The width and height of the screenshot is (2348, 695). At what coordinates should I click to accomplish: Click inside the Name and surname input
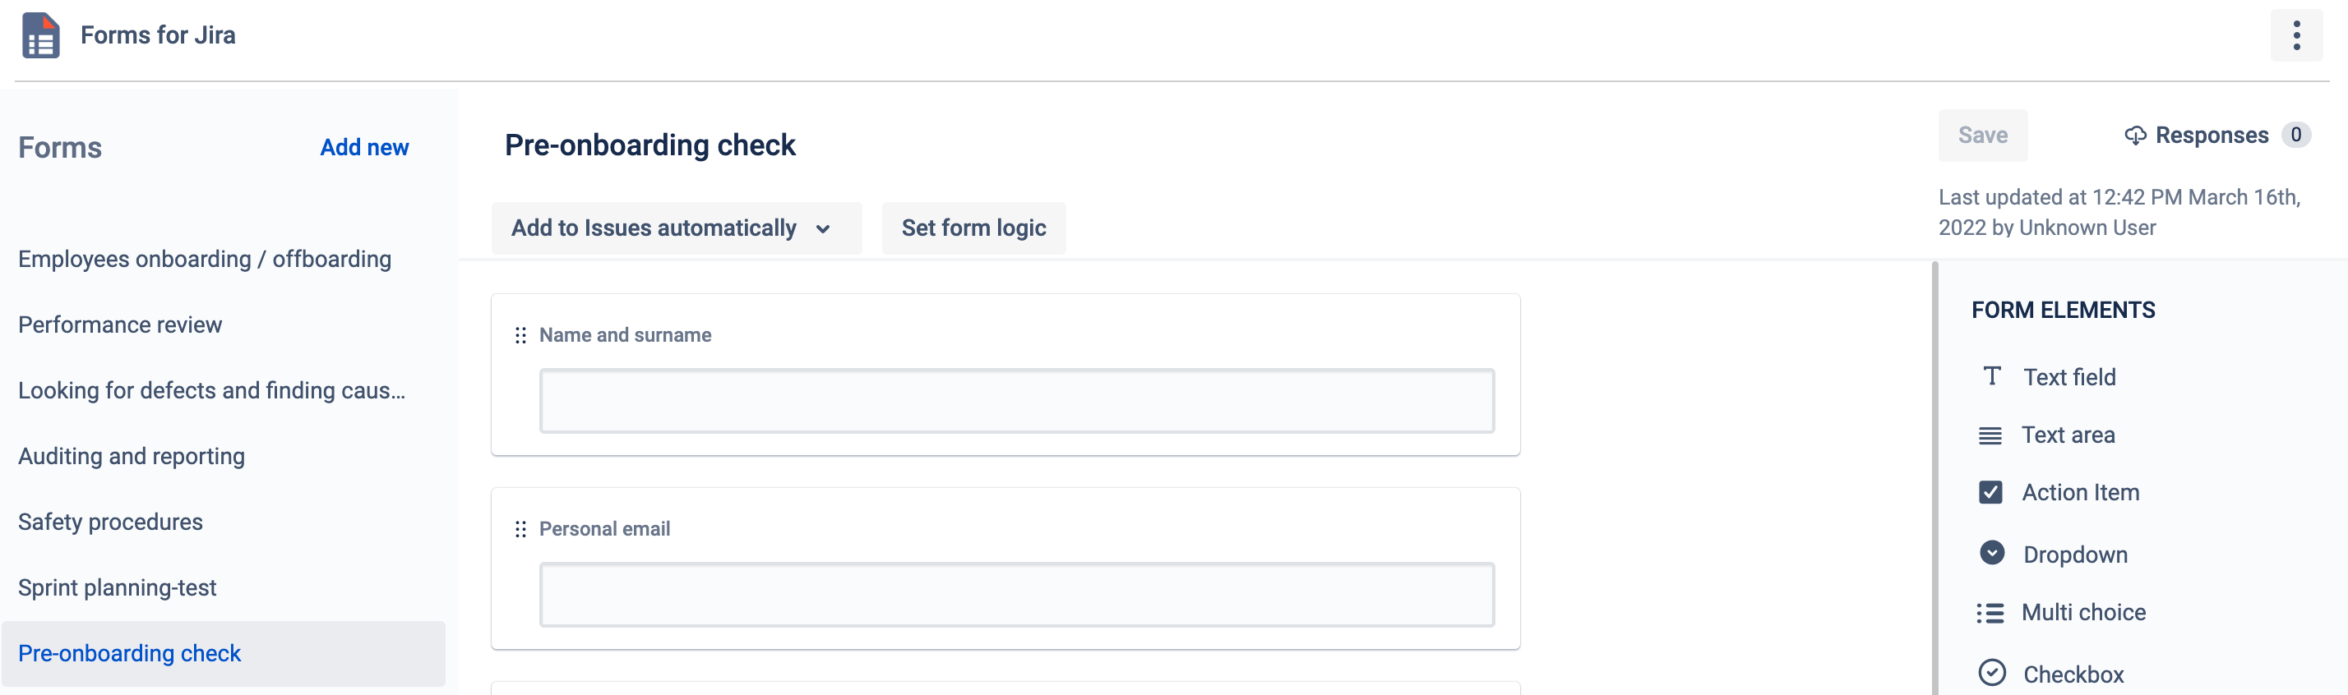tap(1015, 400)
